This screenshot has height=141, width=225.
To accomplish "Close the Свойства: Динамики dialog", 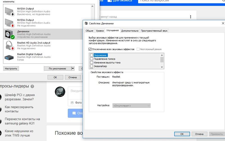I will pyautogui.click(x=223, y=23).
